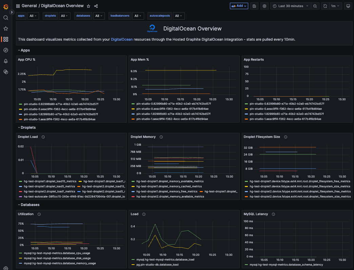
Task: Open Explore compass icon in sidebar
Action: (x=6, y=50)
